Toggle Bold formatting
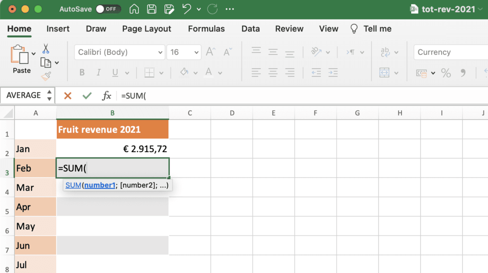The image size is (488, 273). point(82,73)
